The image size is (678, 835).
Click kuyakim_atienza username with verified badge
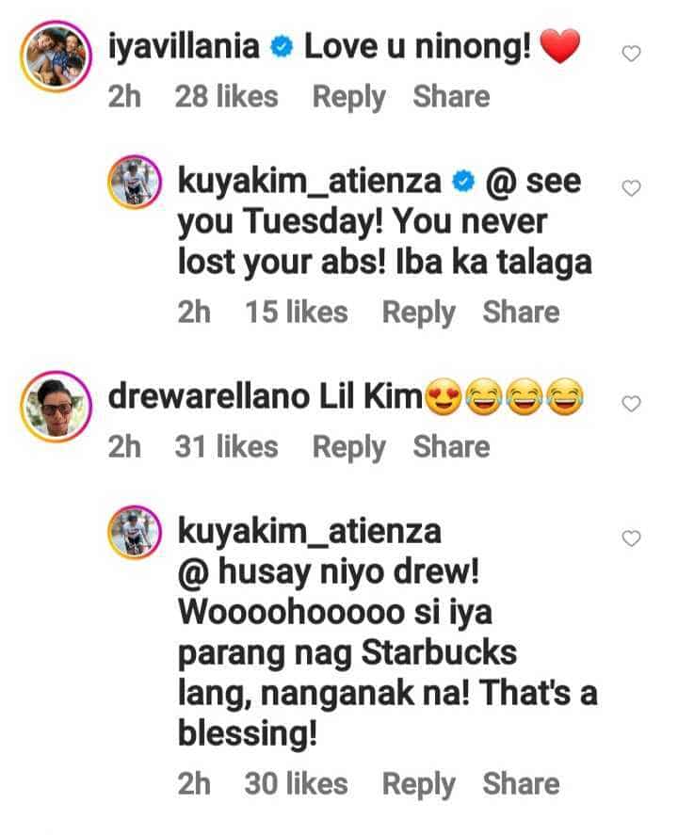pyautogui.click(x=310, y=182)
